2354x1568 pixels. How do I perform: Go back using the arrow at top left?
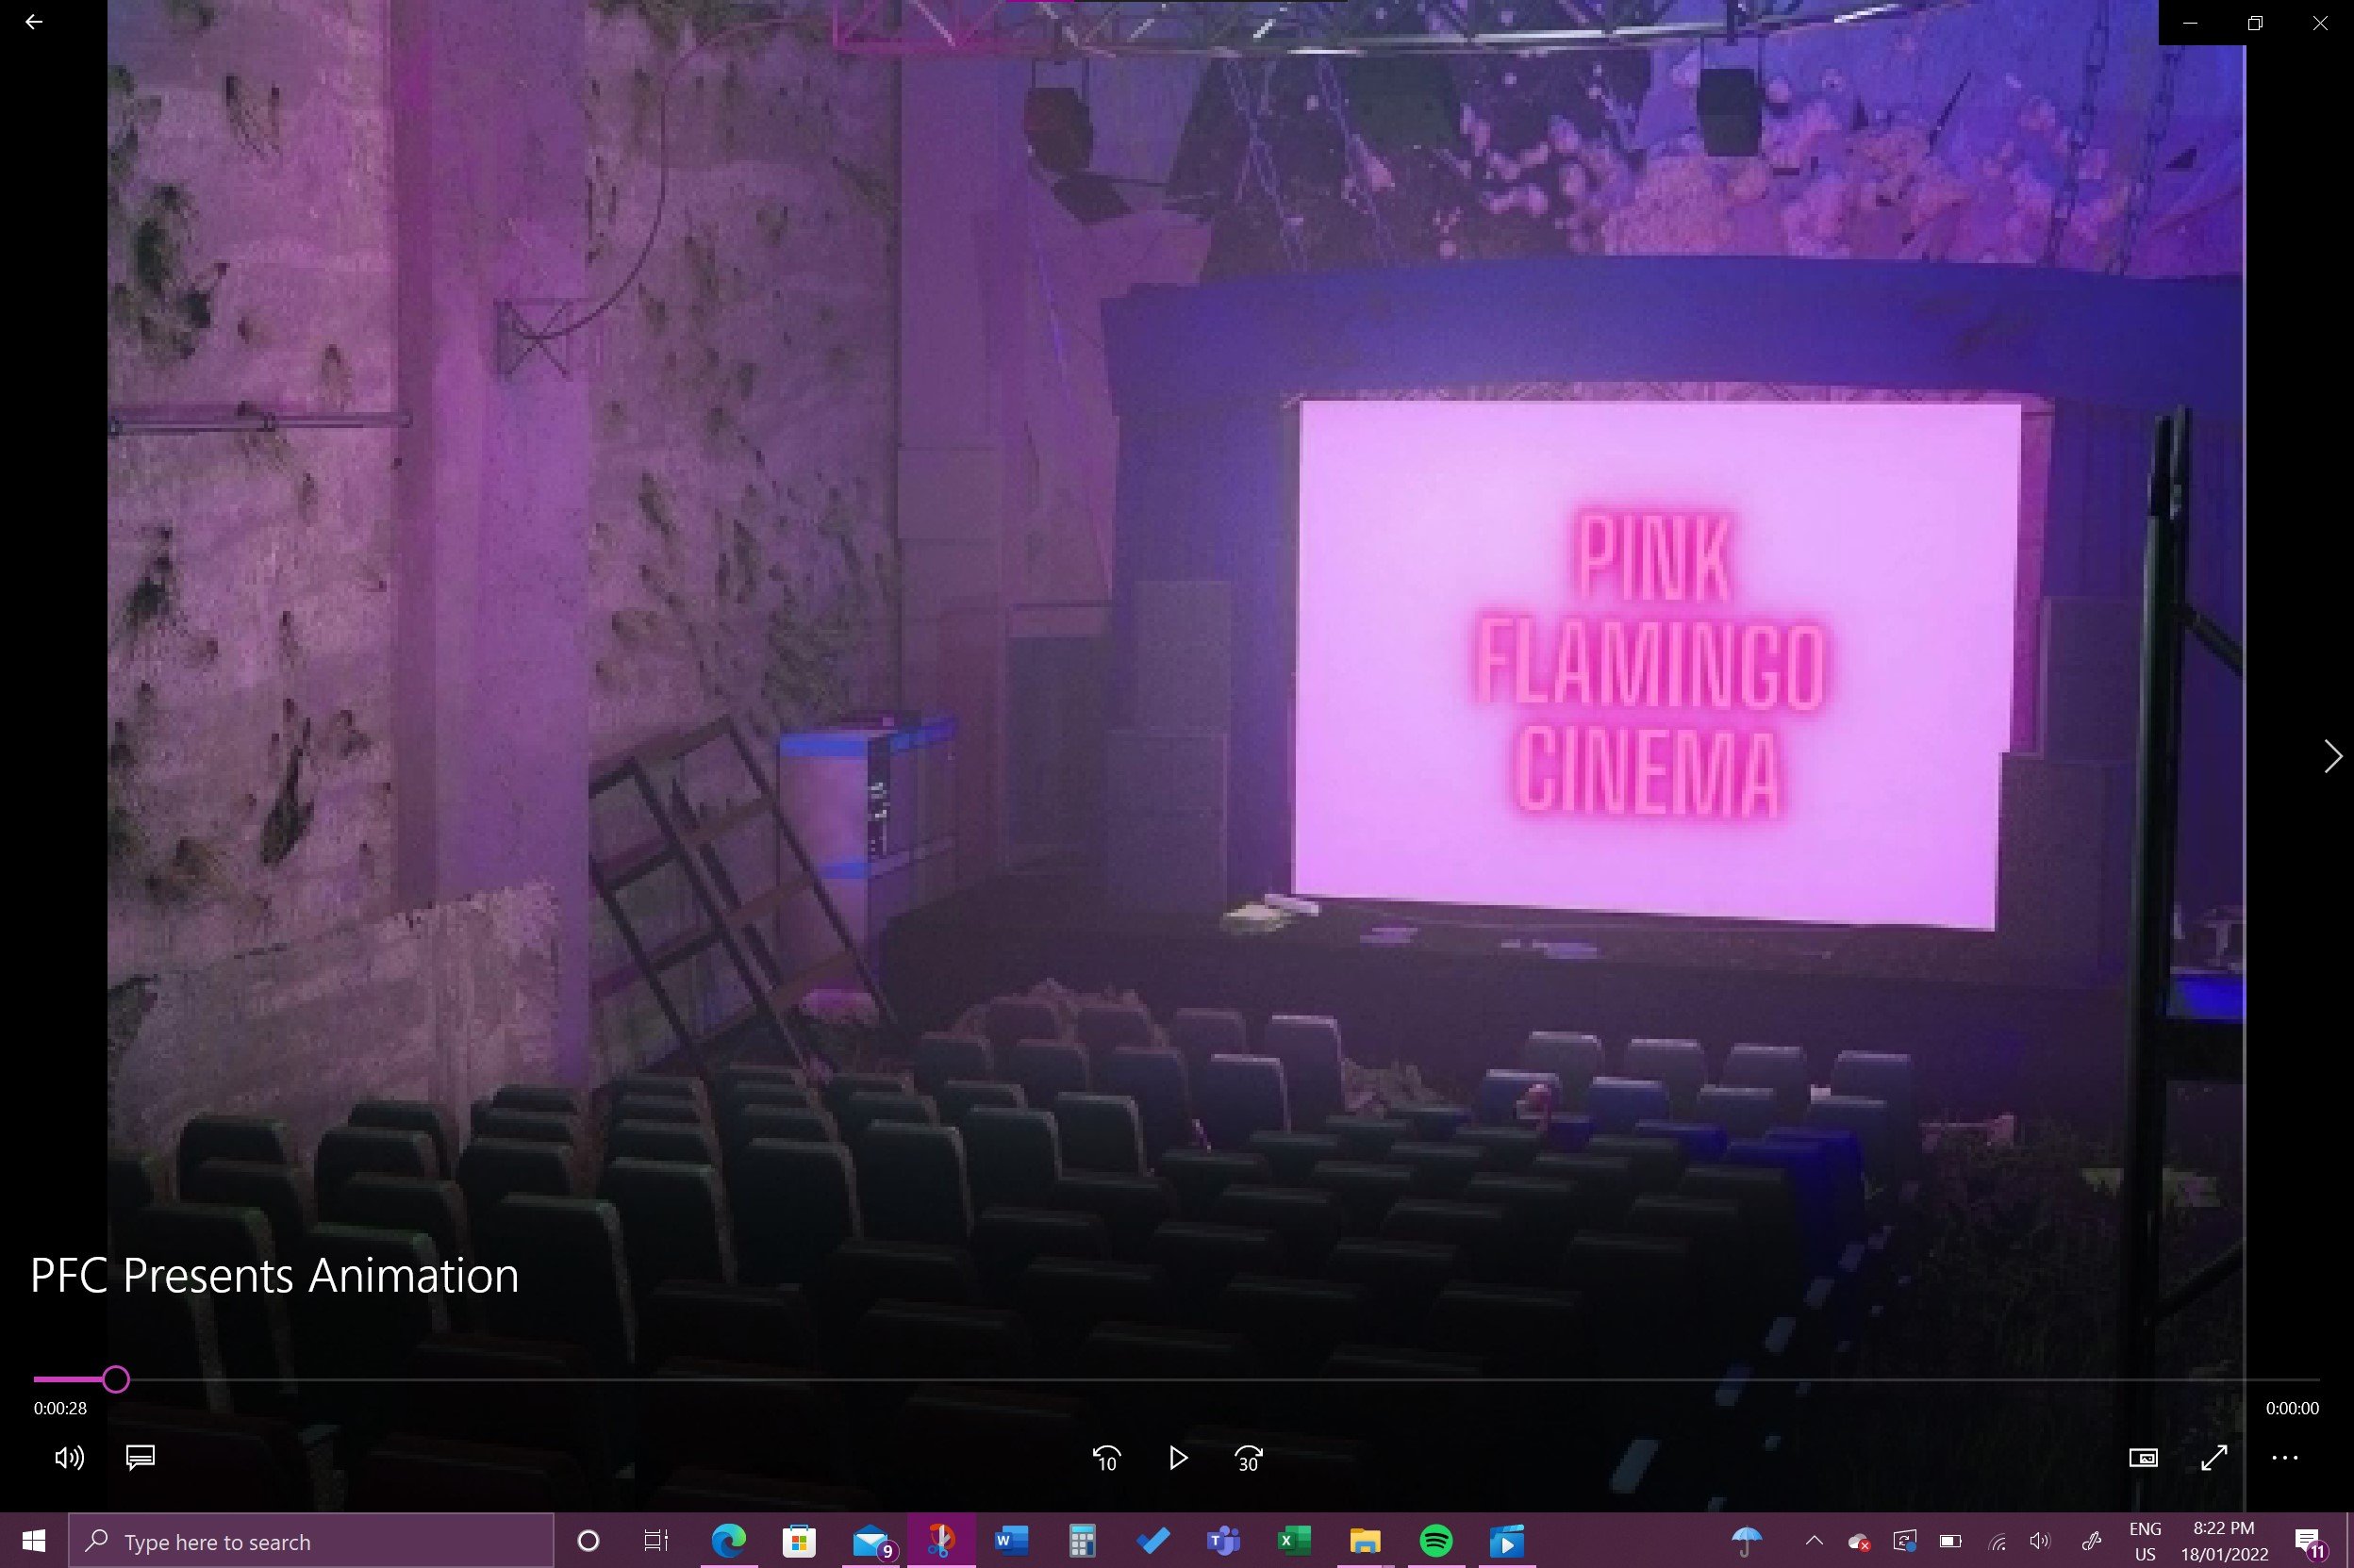[x=34, y=22]
